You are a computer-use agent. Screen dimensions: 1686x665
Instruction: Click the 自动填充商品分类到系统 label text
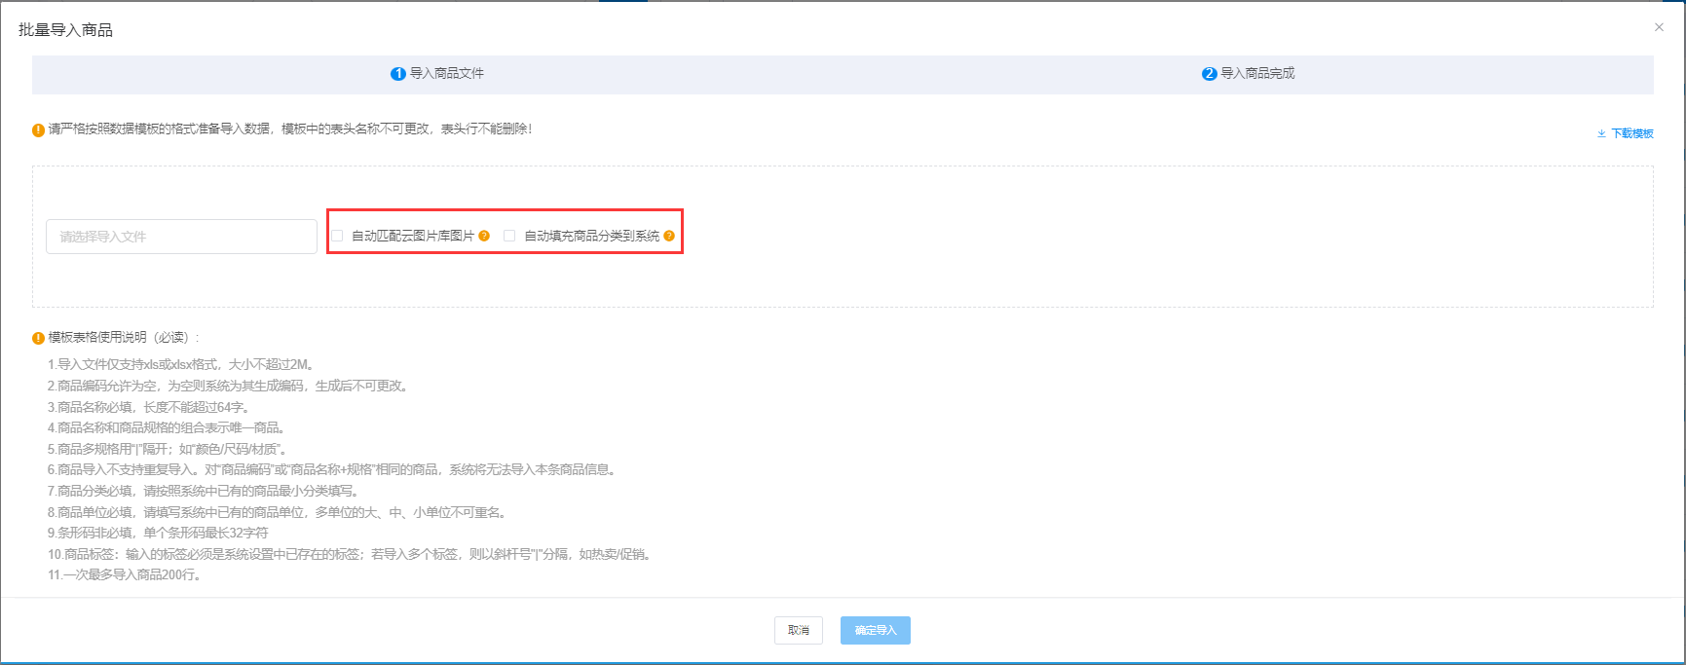tap(591, 236)
